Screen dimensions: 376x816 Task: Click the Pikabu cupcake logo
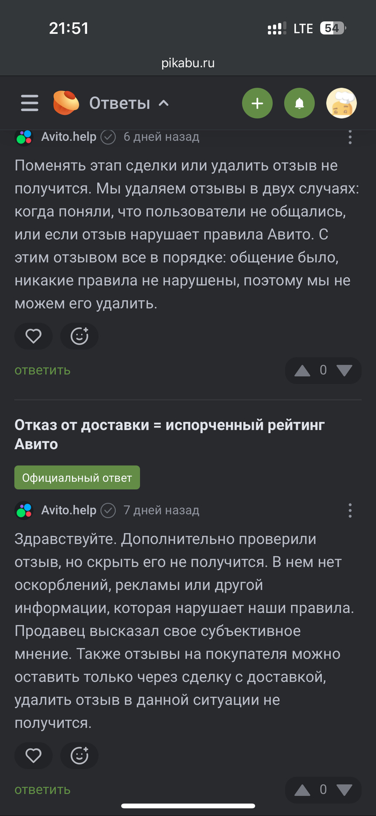66,103
